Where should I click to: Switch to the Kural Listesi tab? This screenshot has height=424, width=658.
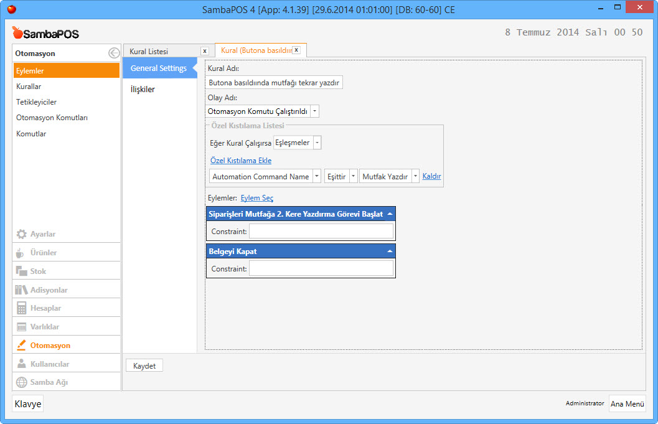pyautogui.click(x=149, y=51)
